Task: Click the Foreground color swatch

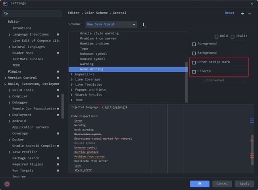Action: 240,44
